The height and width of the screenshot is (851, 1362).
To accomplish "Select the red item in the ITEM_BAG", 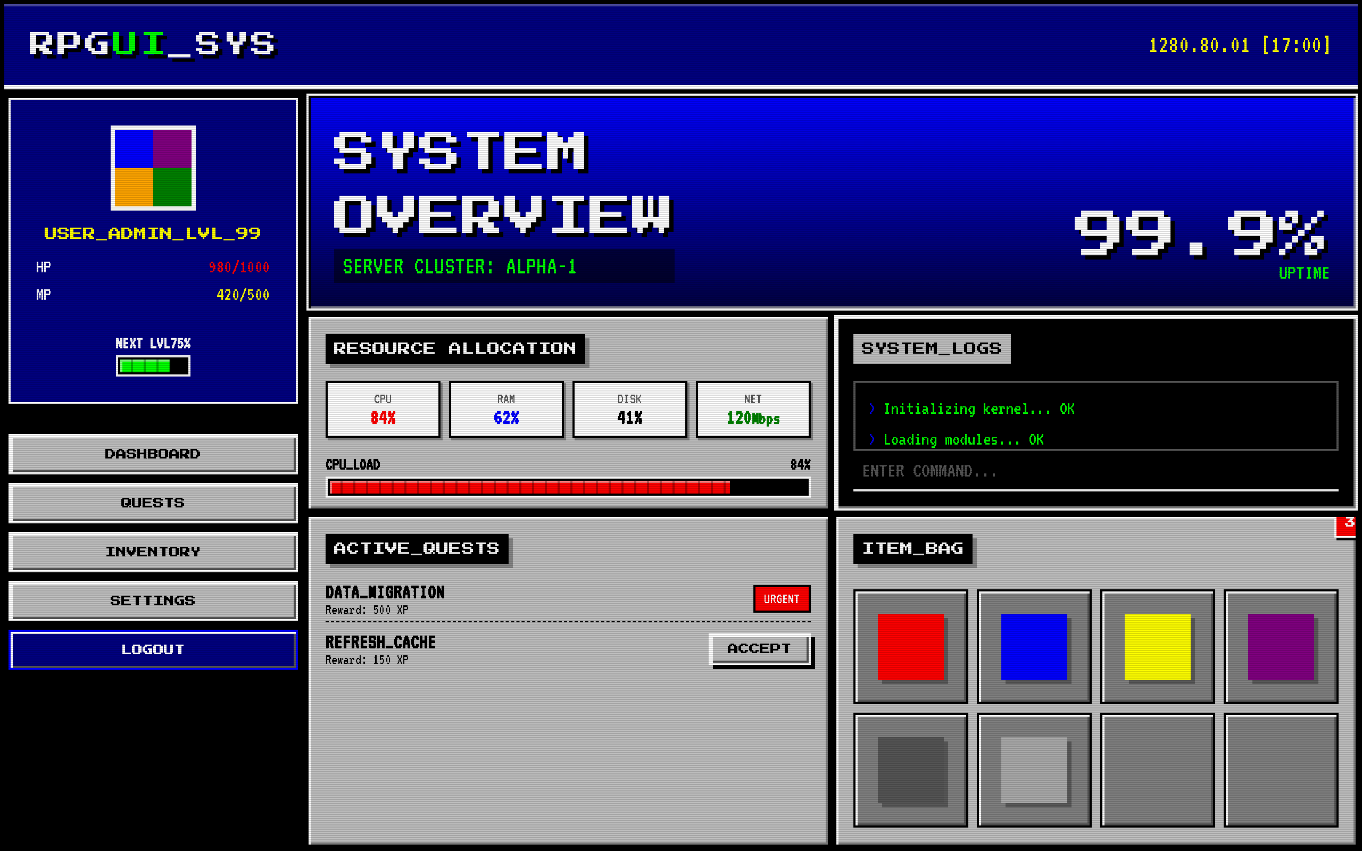I will (911, 647).
